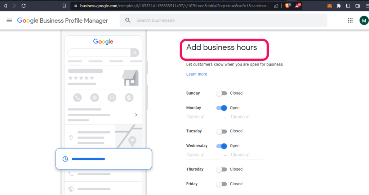Viewport: 369px width, 195px height.
Task: Toggle the browser sidebar panel icon
Action: click(x=348, y=6)
